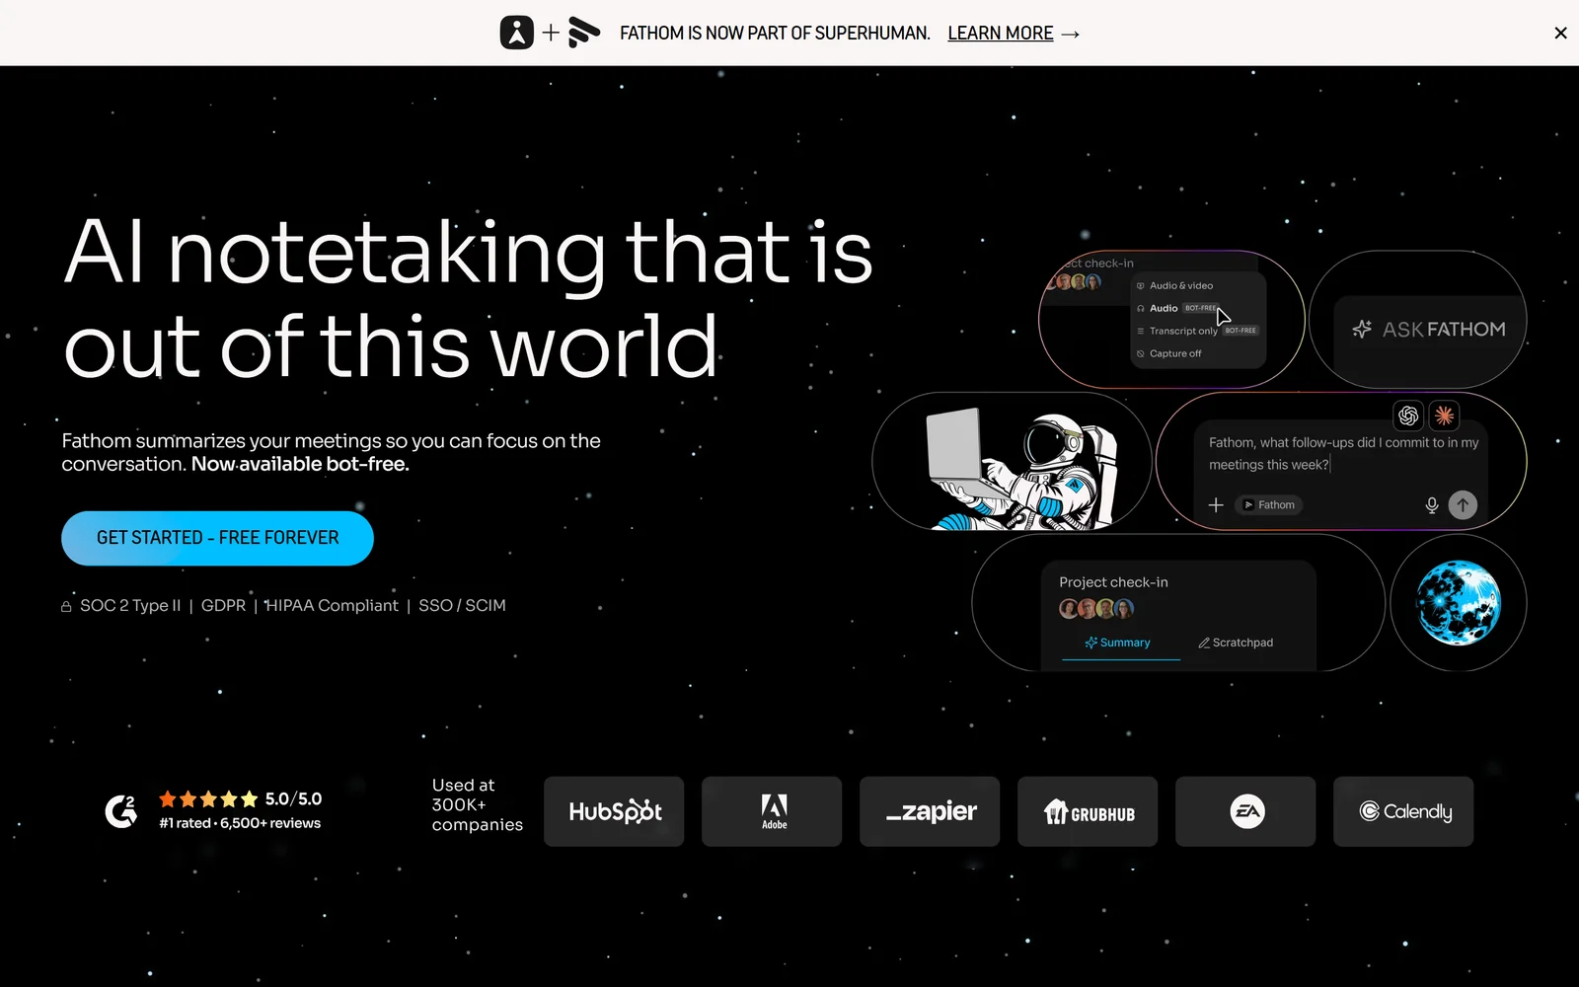
Task: Click the Grubhub logo card
Action: [1088, 811]
